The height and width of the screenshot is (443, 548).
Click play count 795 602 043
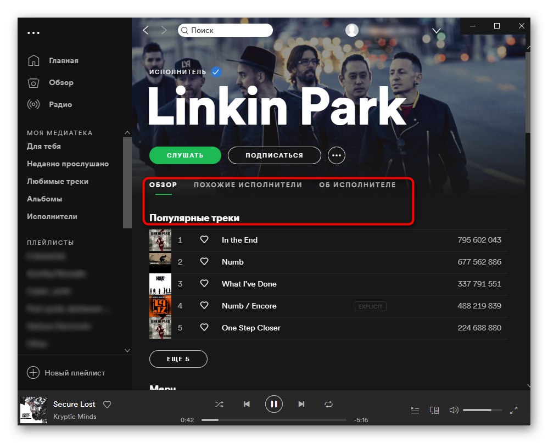tap(479, 240)
